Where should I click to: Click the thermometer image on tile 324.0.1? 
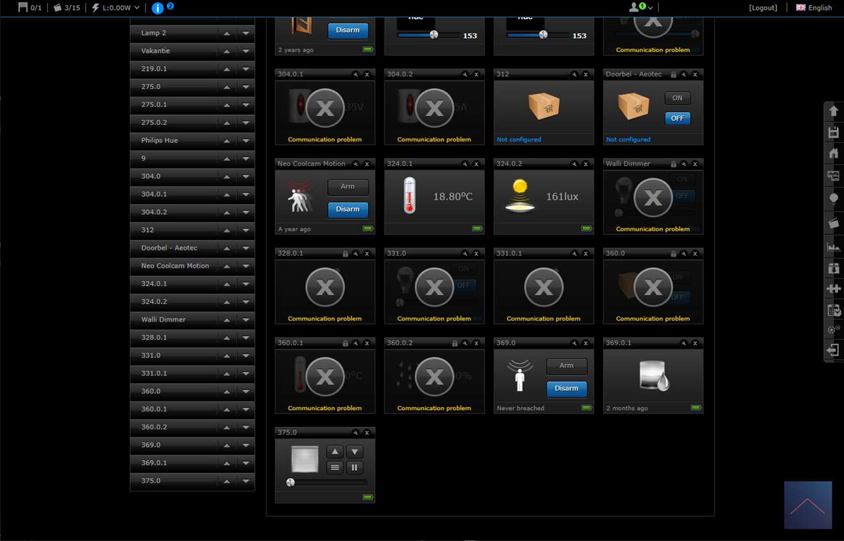coord(409,196)
